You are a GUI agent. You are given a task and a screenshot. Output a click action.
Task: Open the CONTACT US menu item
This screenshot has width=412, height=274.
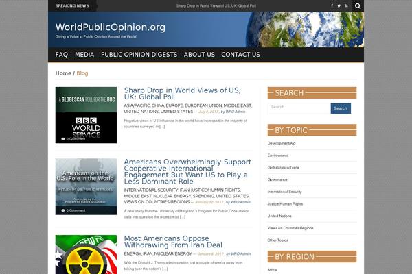240,55
